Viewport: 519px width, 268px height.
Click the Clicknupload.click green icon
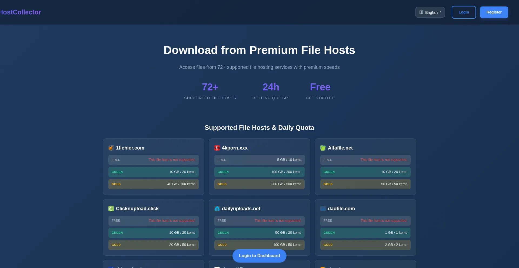[x=111, y=209]
